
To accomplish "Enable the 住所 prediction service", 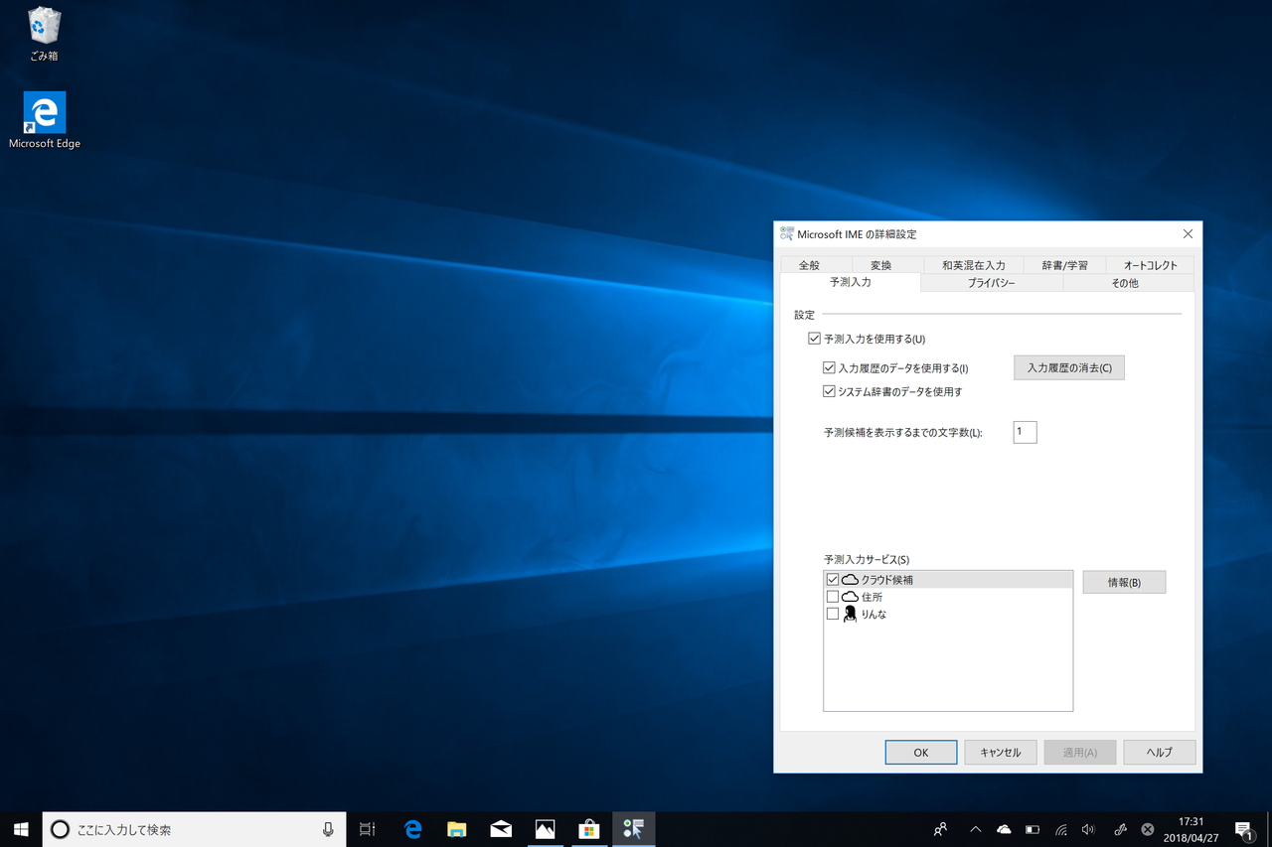I will coord(833,596).
